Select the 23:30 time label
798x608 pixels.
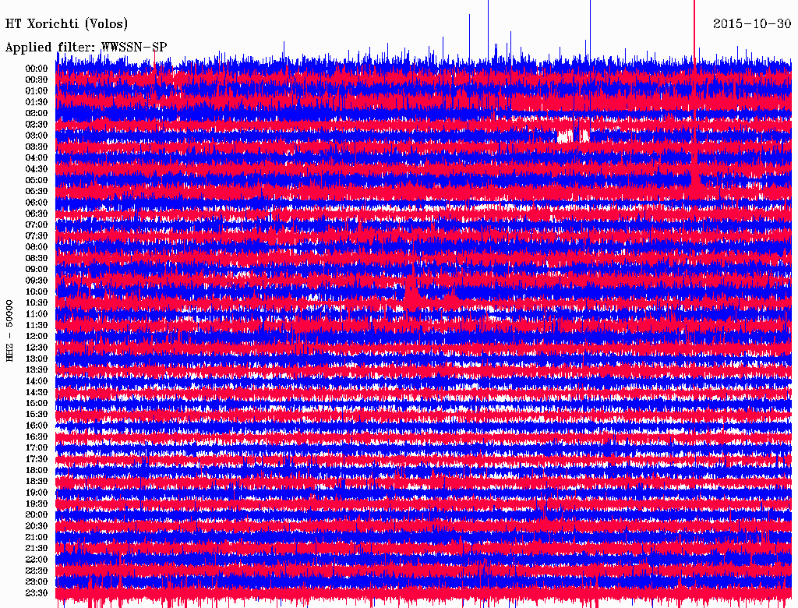[x=37, y=593]
